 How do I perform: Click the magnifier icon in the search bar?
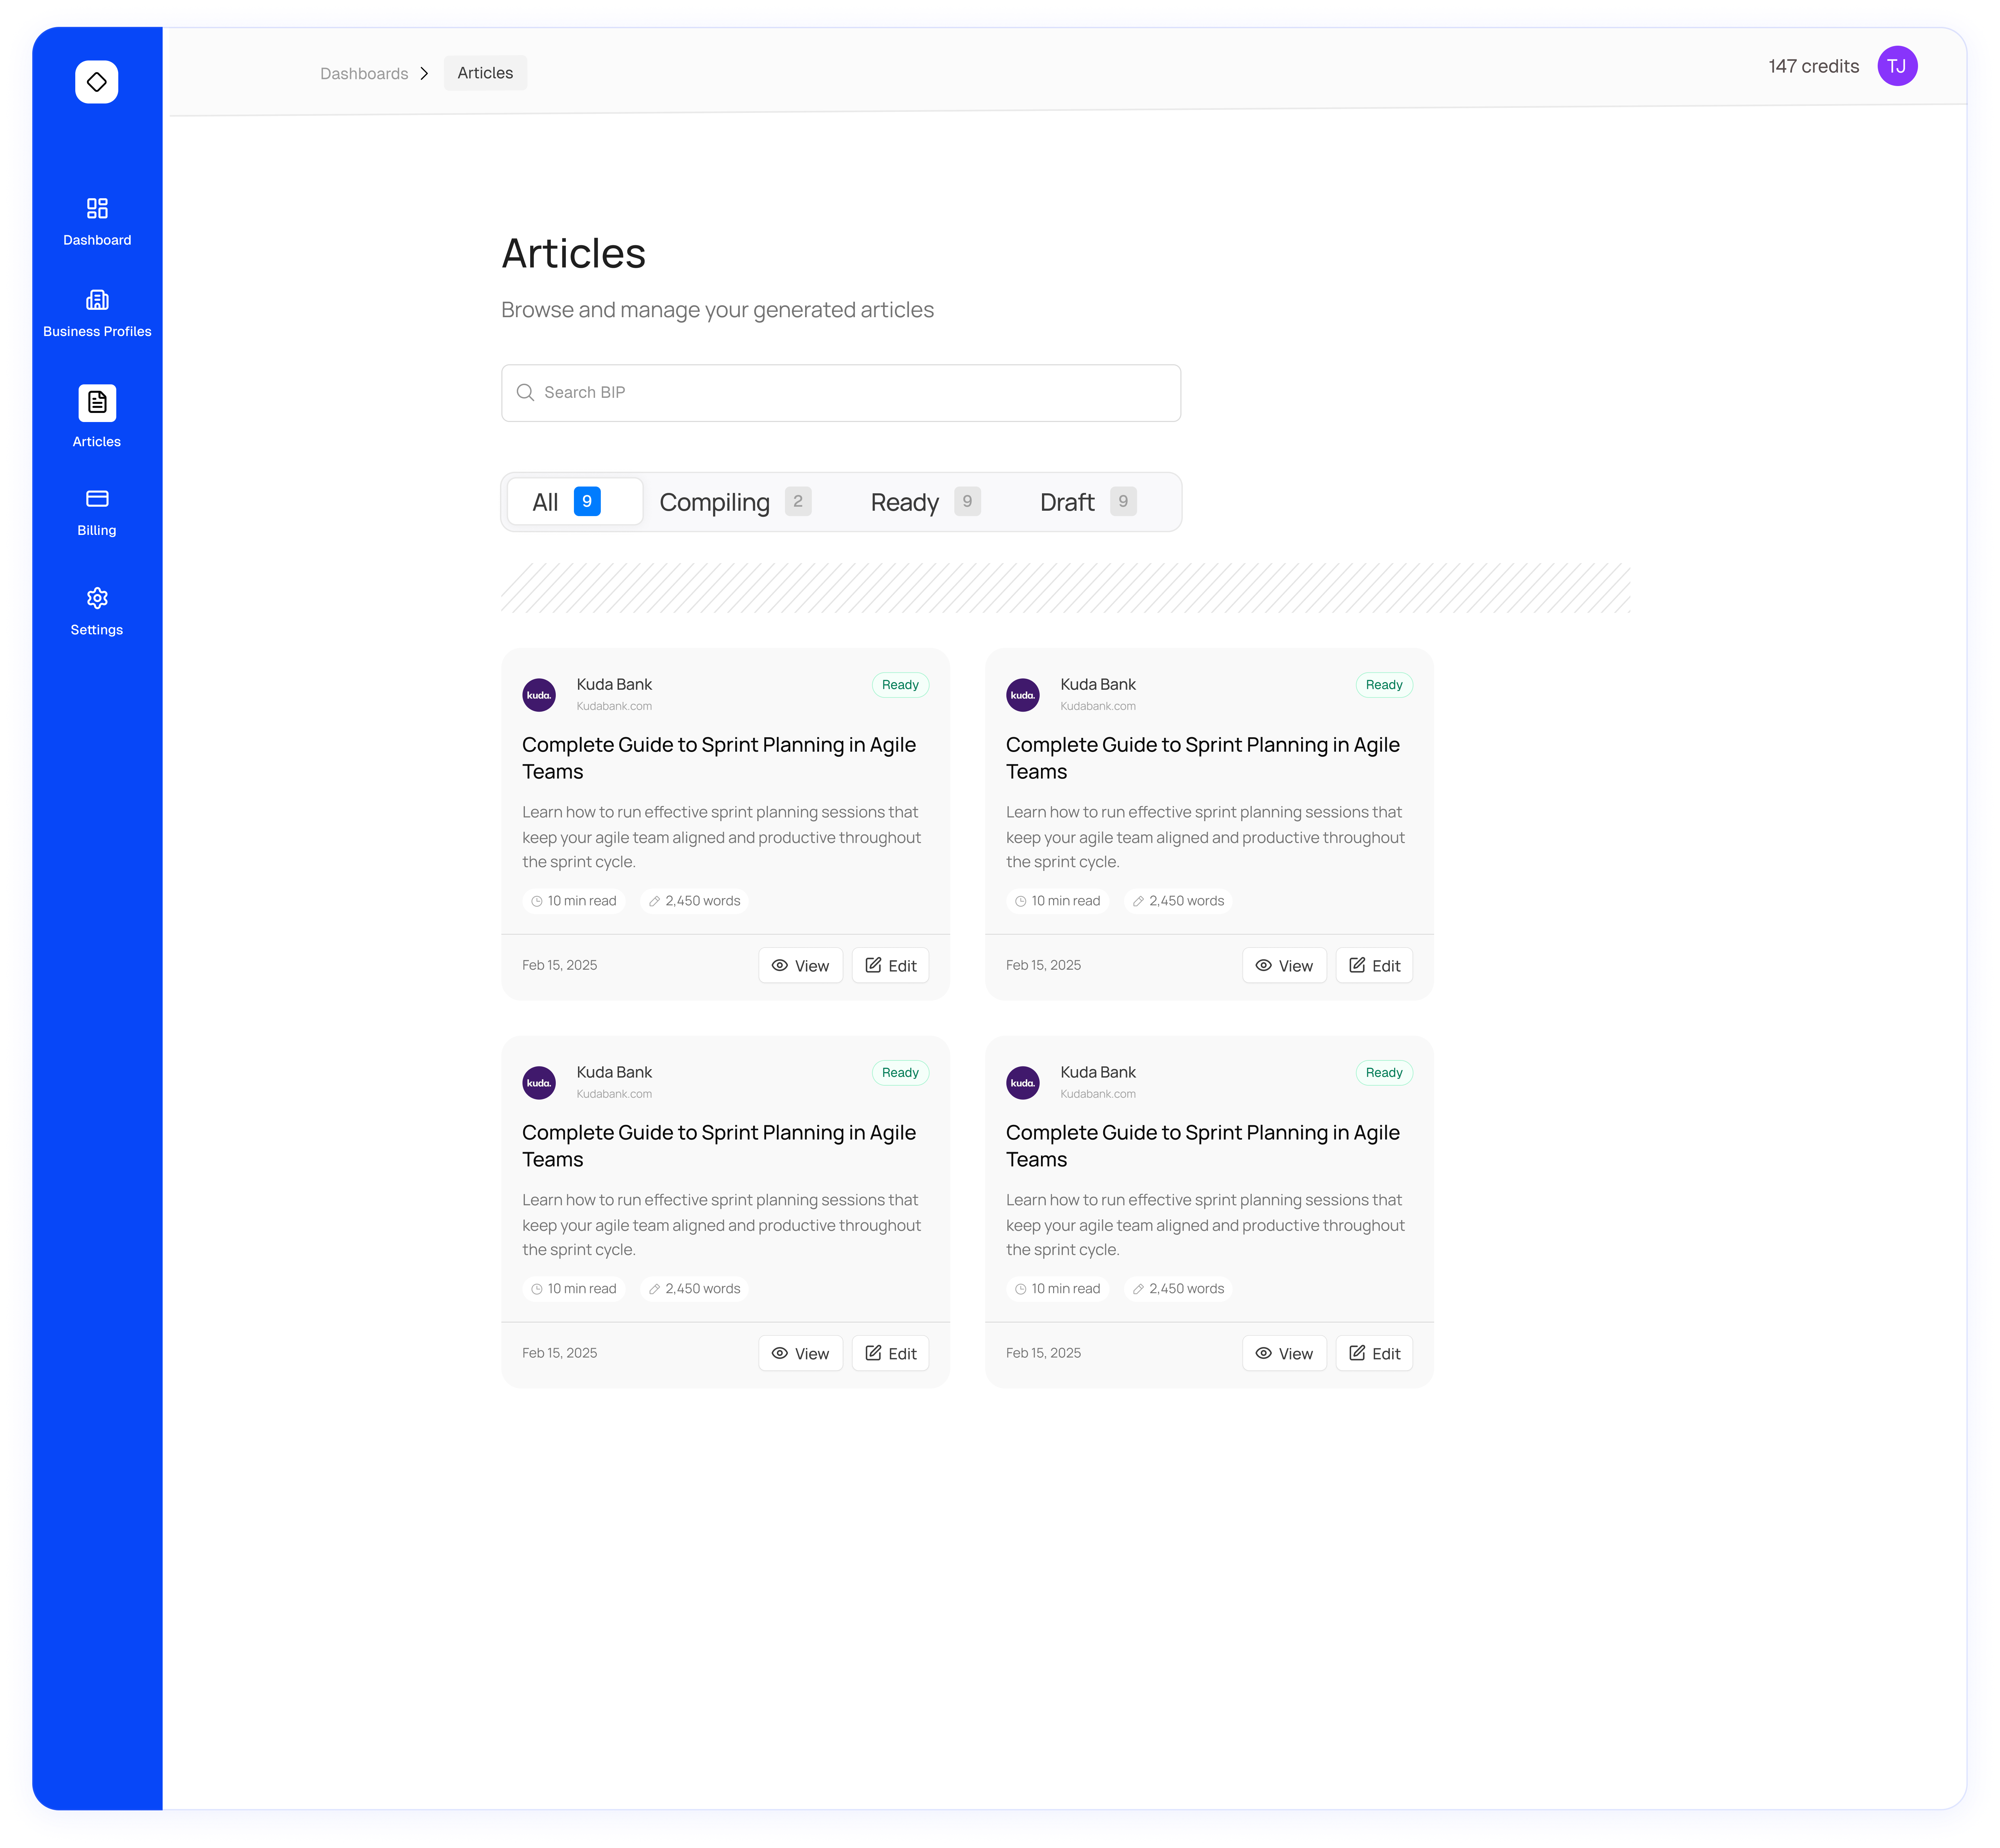click(x=526, y=392)
